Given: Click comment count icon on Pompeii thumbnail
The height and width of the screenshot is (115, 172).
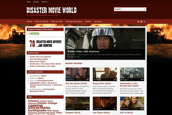Looking at the screenshot, I should point(88,109).
